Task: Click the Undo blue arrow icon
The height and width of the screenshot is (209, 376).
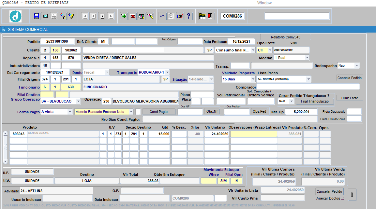Action: (x=162, y=16)
